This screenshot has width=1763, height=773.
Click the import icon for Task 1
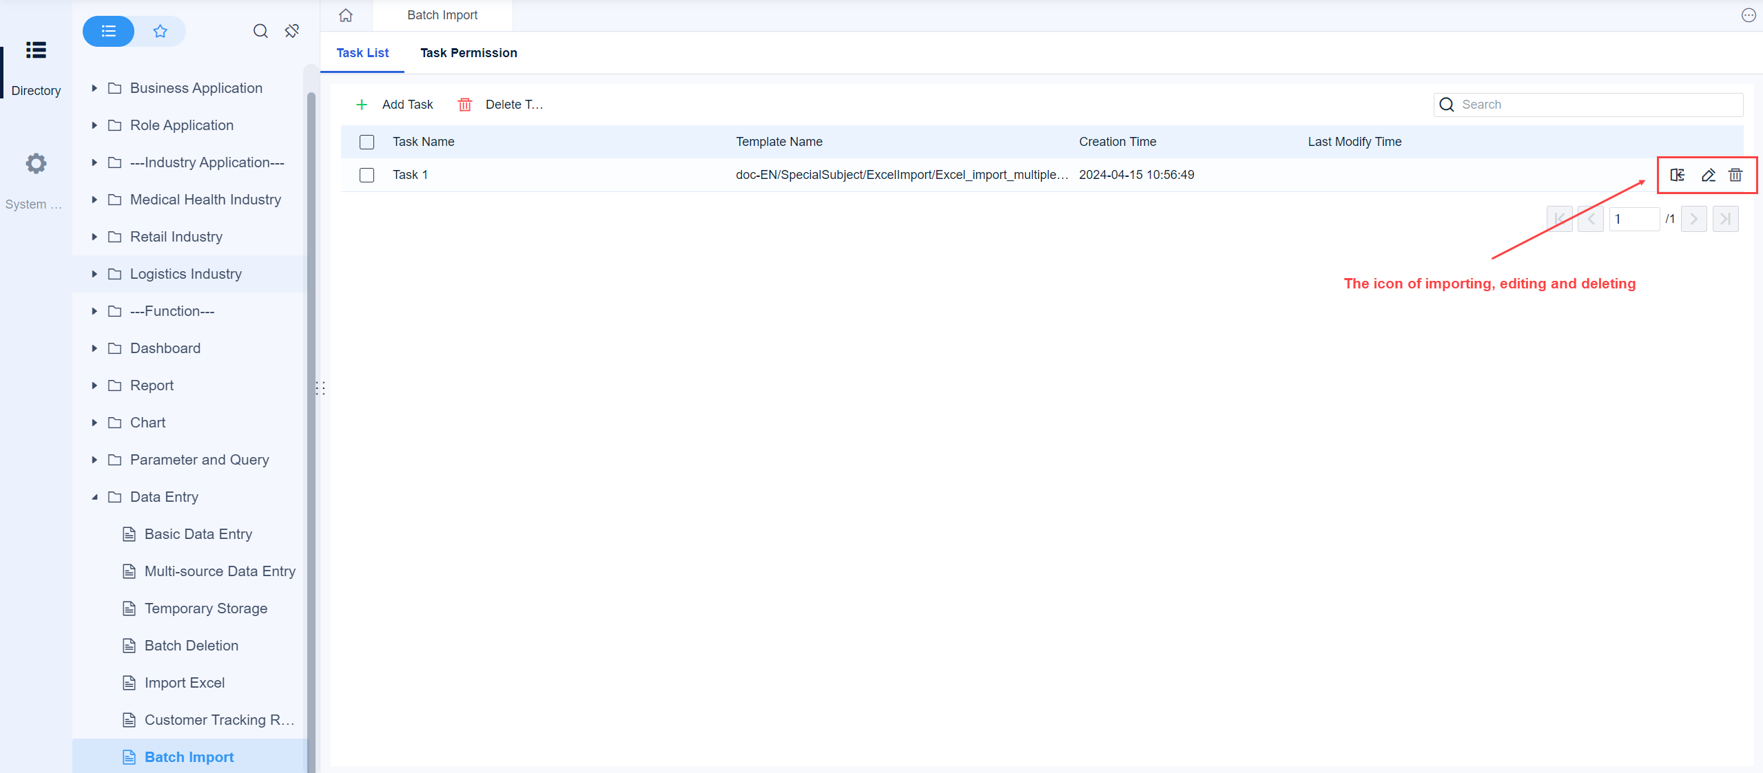click(1677, 175)
